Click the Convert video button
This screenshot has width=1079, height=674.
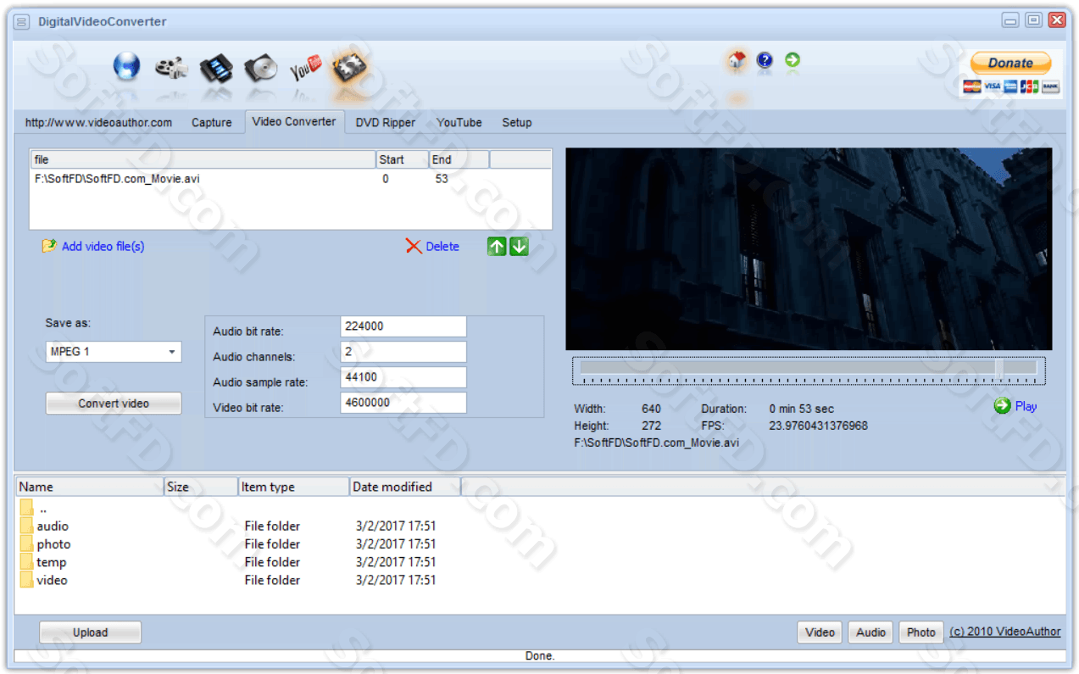tap(114, 404)
